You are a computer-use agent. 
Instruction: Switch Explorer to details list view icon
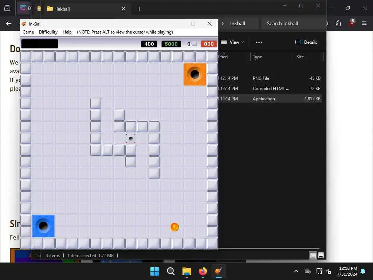pos(313,256)
